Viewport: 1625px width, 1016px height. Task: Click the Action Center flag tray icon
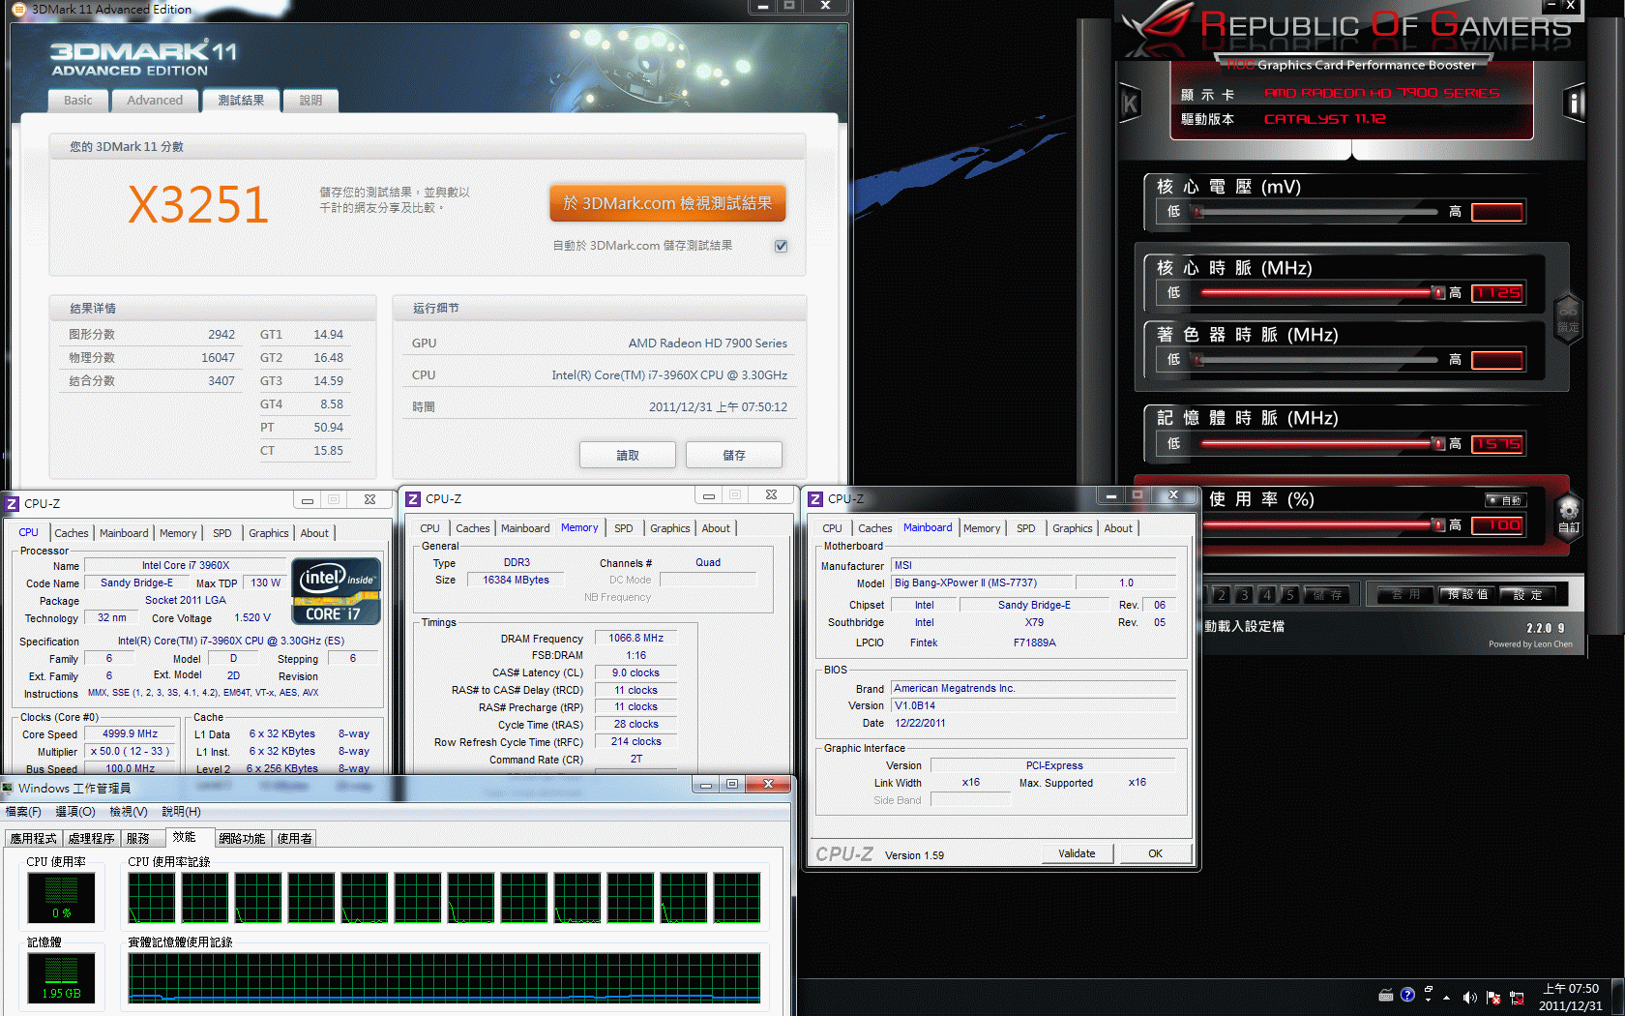click(1493, 998)
